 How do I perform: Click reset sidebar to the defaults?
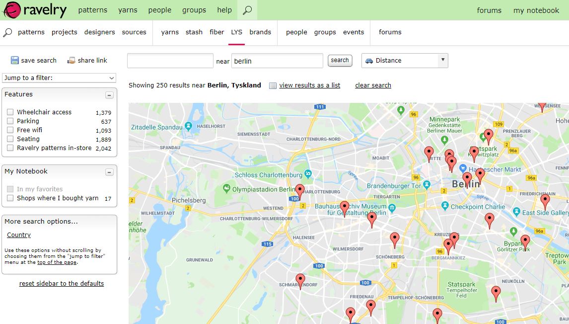(62, 284)
